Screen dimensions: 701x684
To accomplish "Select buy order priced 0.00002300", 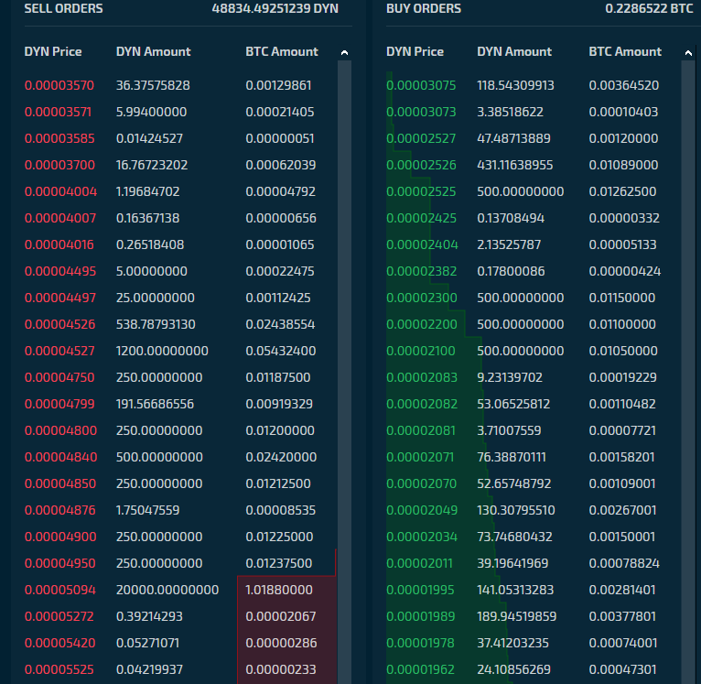I will click(534, 298).
